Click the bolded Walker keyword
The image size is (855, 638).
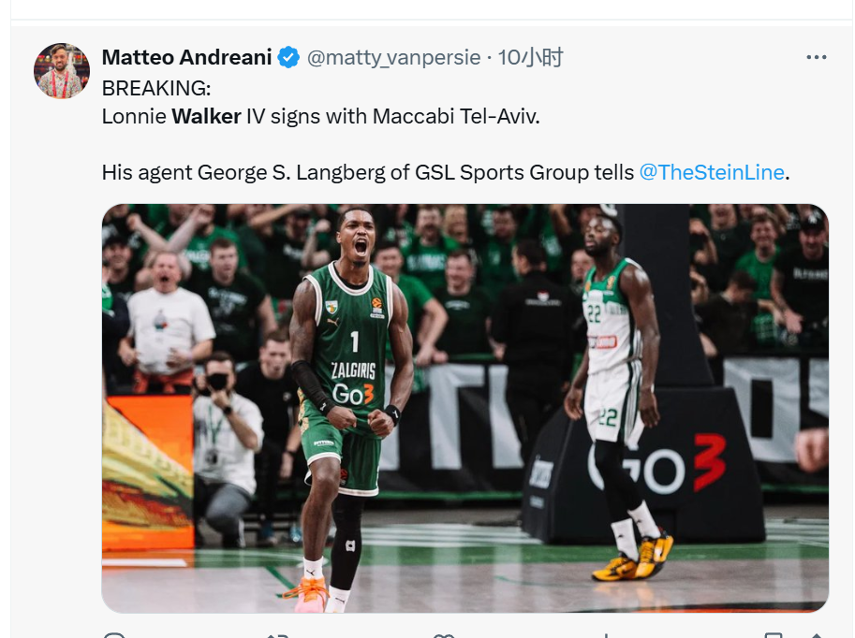pyautogui.click(x=206, y=116)
